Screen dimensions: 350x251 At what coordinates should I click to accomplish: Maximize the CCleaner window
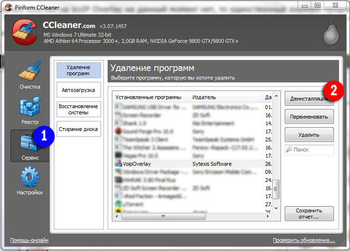point(318,5)
